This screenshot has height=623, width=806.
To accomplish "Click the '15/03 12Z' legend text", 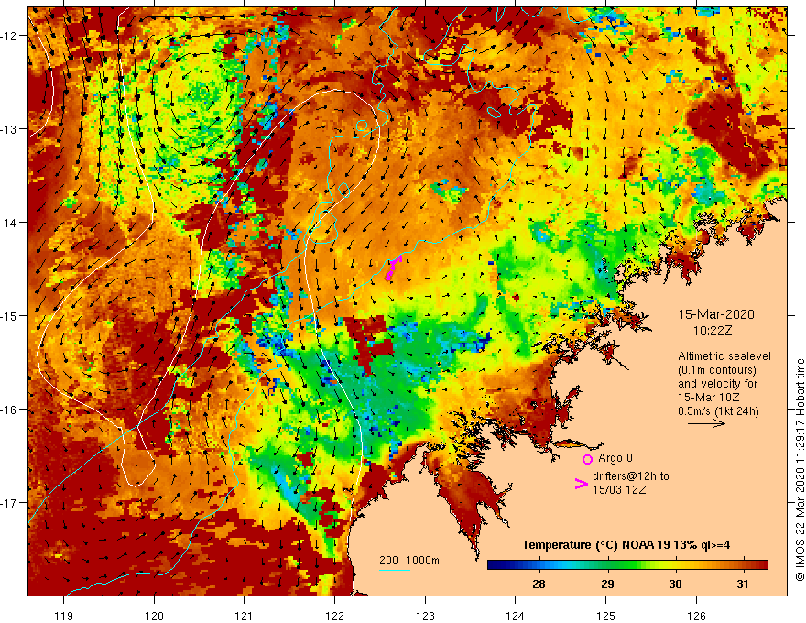I will click(x=619, y=490).
